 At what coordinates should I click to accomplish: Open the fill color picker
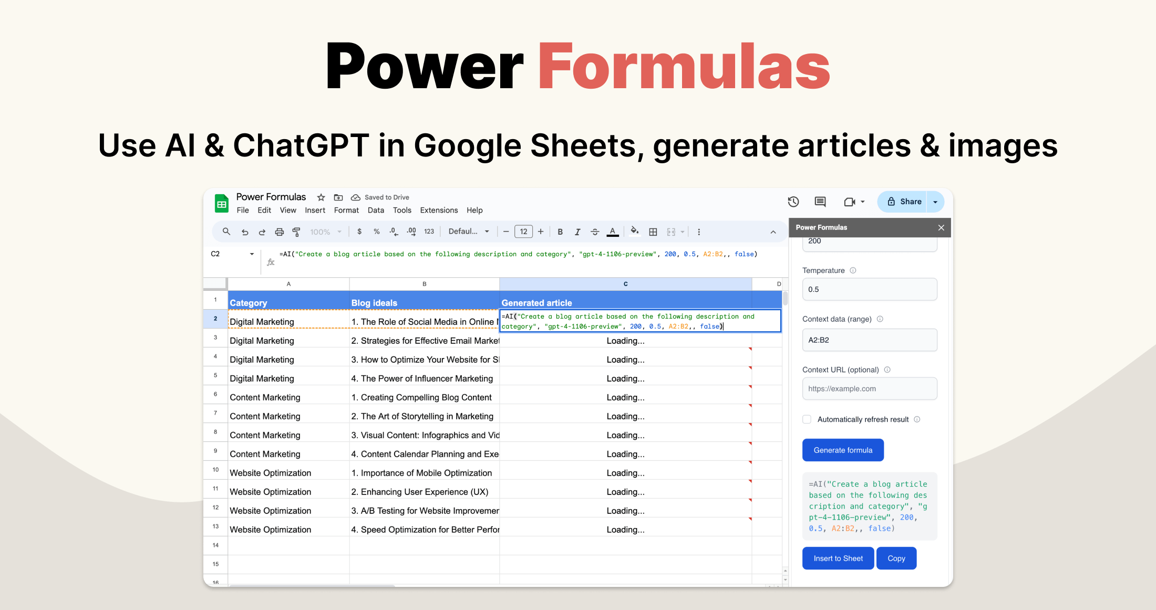click(635, 231)
